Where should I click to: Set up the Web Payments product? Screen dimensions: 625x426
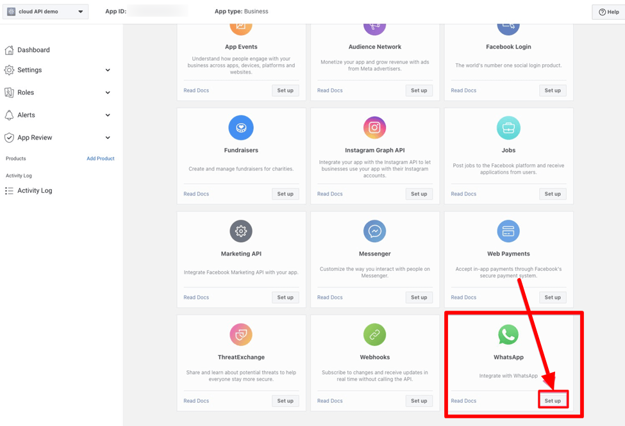(553, 297)
